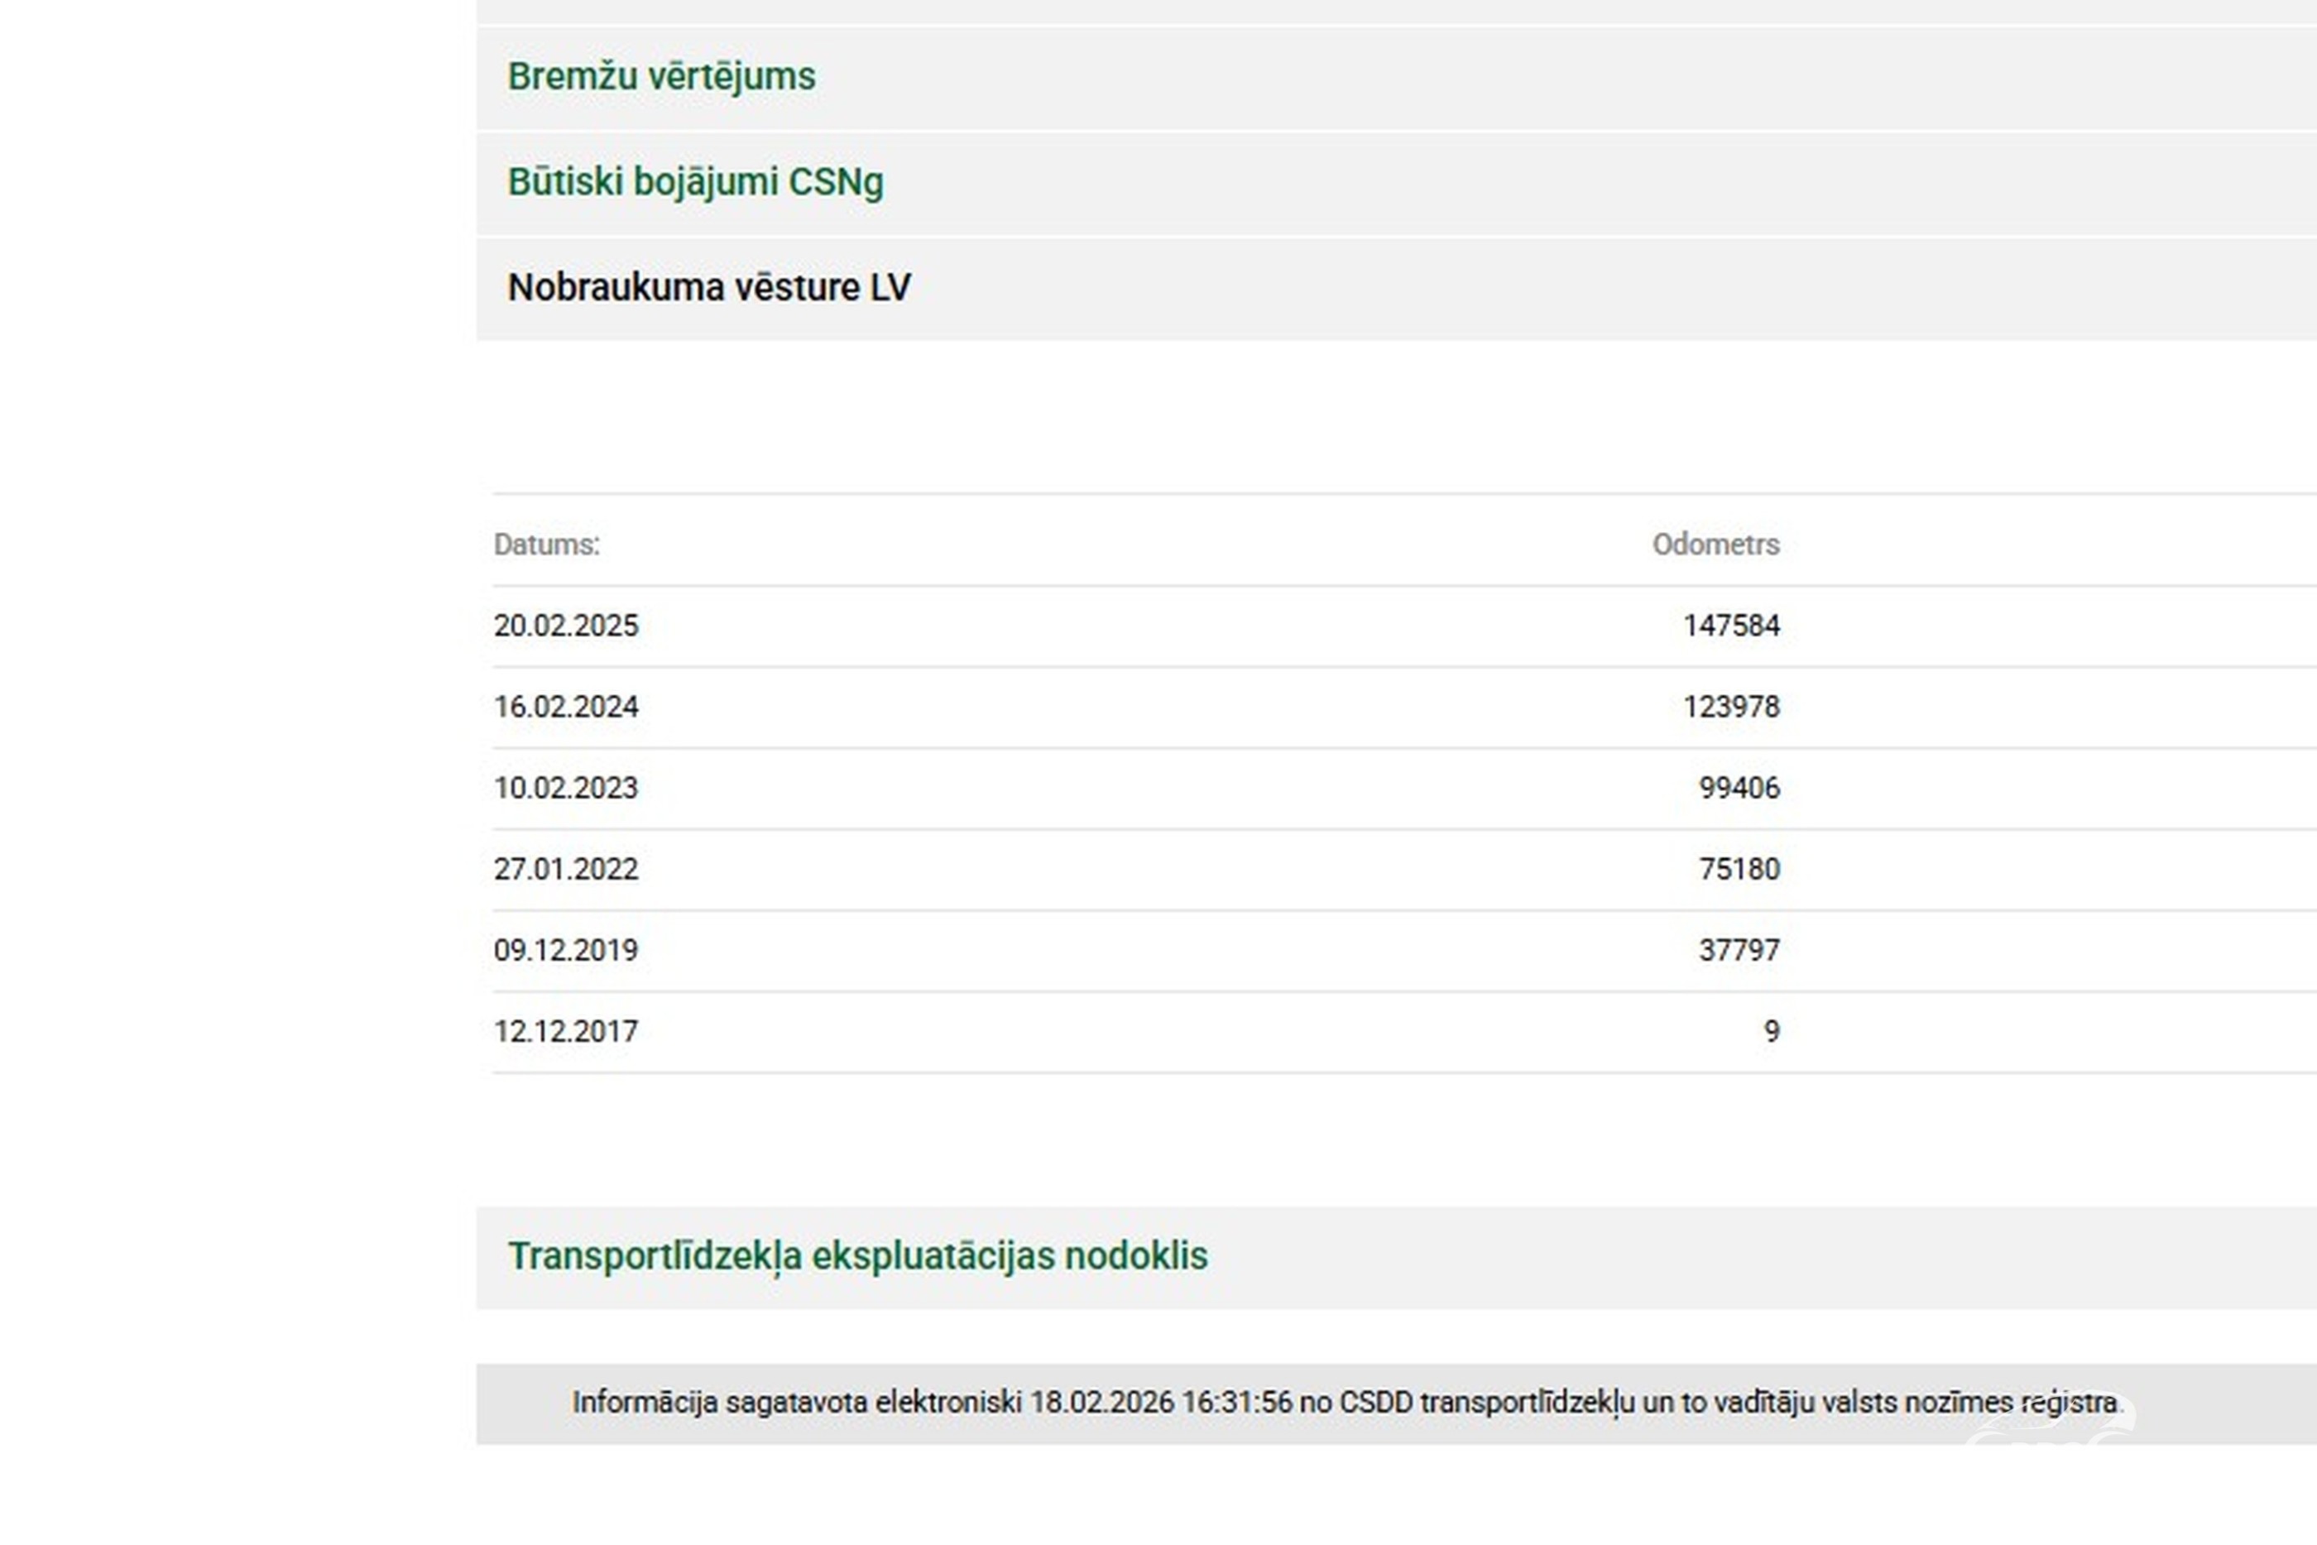Click odometer reading 147584

click(x=1731, y=626)
